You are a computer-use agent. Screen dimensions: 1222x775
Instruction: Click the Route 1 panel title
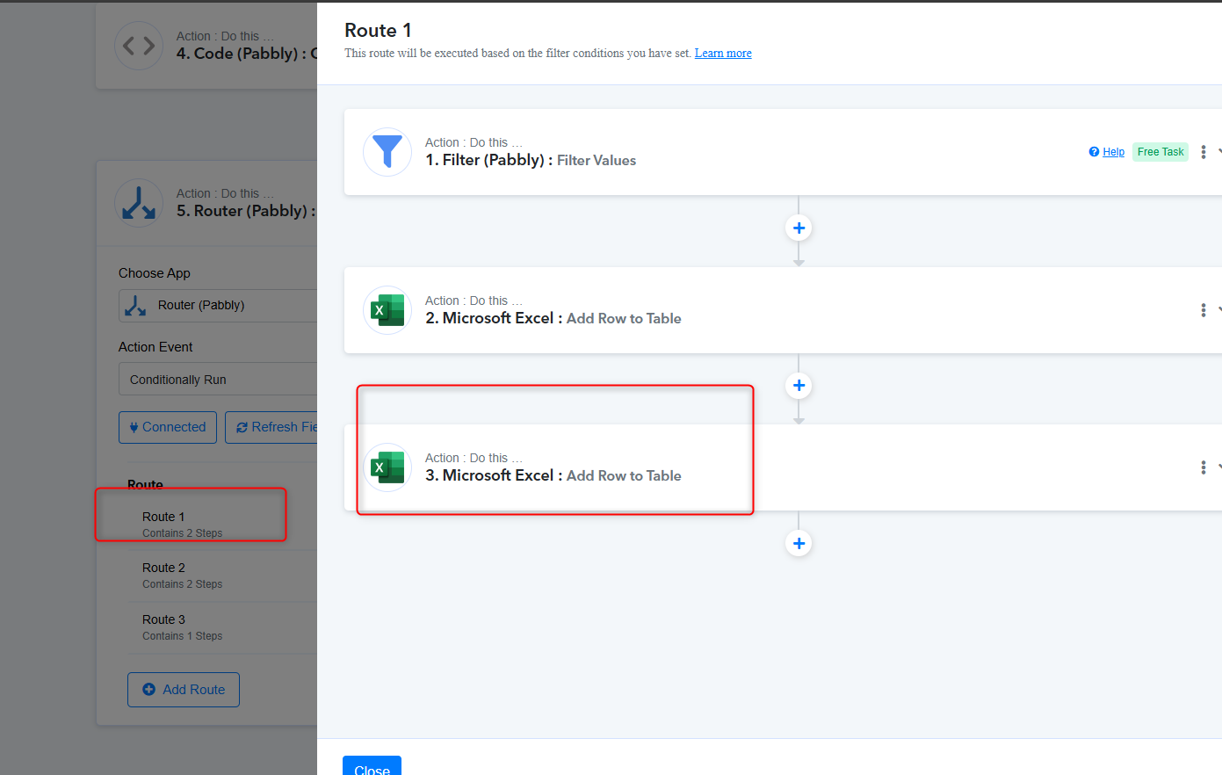point(378,31)
